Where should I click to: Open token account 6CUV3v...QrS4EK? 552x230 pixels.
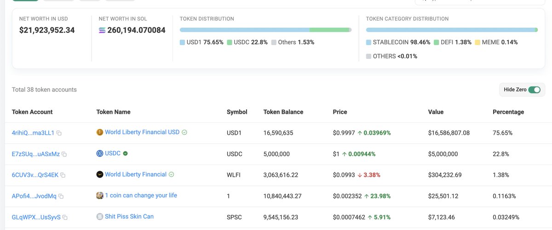(x=35, y=175)
